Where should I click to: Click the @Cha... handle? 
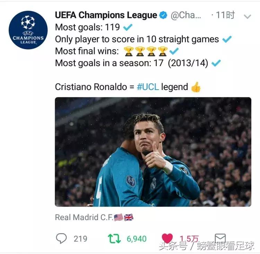[186, 16]
